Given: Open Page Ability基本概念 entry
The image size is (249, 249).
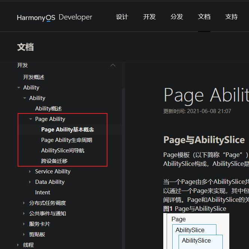Looking at the screenshot, I should 68,130.
